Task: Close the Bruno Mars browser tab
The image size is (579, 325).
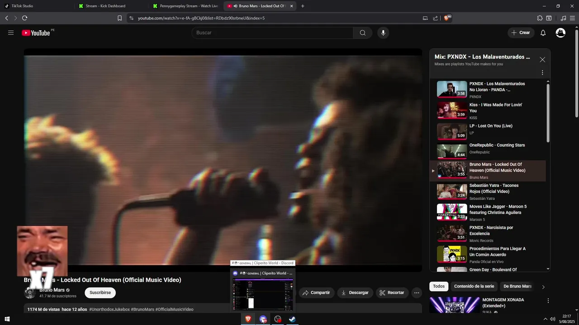Action: [291, 6]
